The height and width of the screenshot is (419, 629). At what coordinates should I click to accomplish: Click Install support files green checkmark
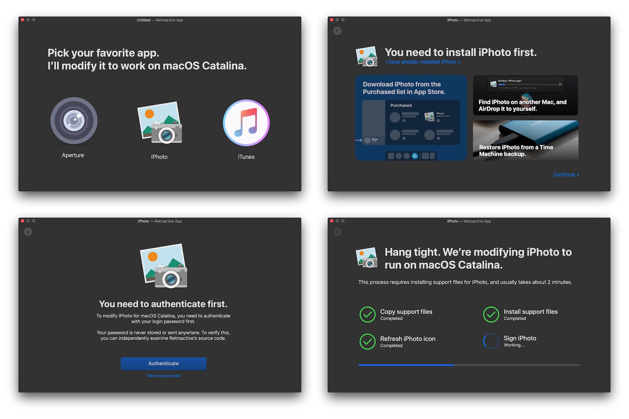click(x=491, y=315)
